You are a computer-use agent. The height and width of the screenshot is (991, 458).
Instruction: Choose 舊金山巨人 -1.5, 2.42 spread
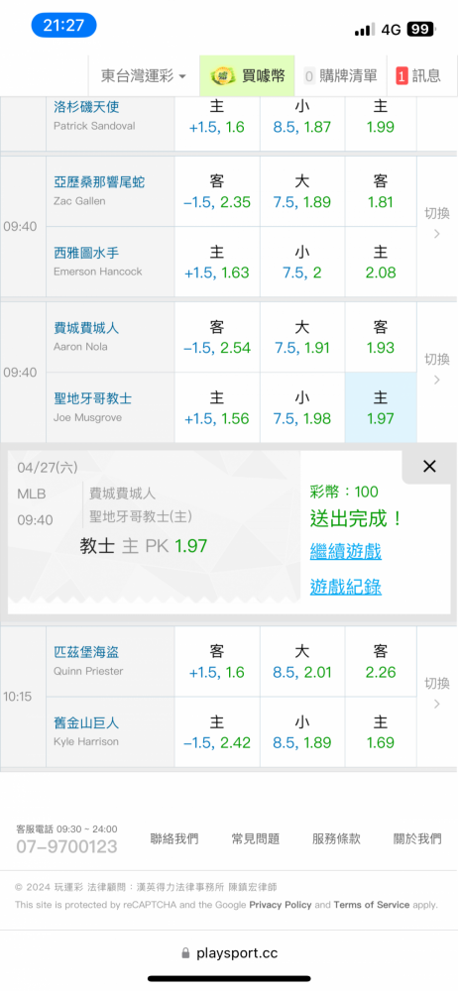pos(217,732)
